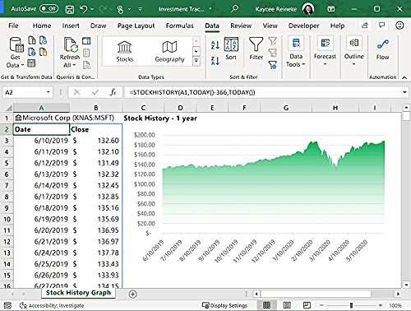This screenshot has width=411, height=311.
Task: Open the Comments icon
Action: coord(382,26)
